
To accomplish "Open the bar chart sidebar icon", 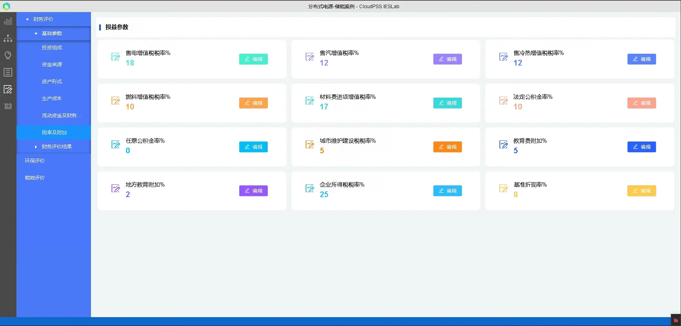I will pyautogui.click(x=8, y=21).
